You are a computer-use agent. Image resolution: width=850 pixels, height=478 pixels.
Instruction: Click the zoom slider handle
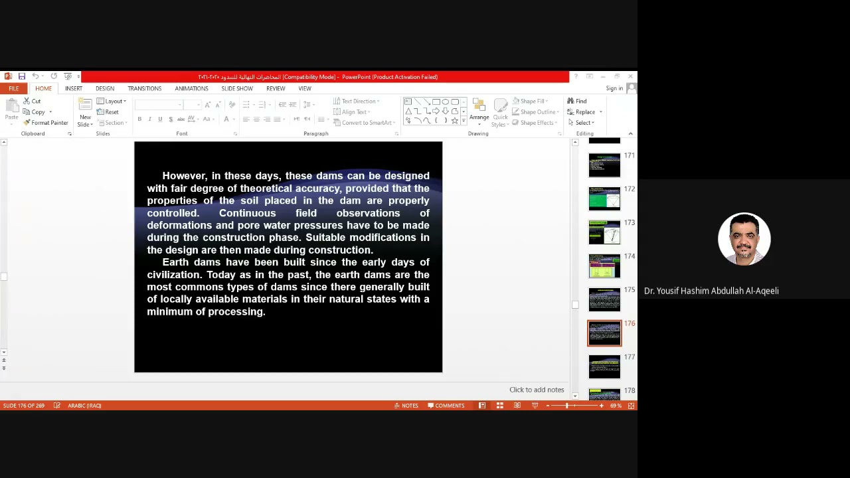tap(567, 406)
